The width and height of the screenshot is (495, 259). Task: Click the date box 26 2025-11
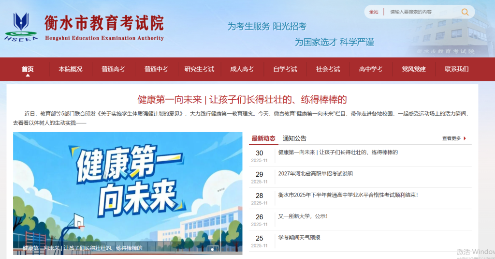coord(259,220)
